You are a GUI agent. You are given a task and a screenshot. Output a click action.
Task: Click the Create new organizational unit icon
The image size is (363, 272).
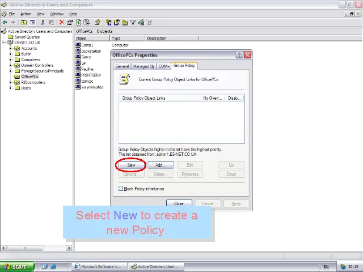click(125, 23)
